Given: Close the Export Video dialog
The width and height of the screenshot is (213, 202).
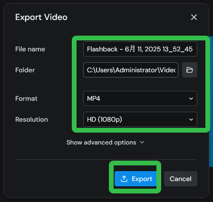Looking at the screenshot, I should coord(194,17).
